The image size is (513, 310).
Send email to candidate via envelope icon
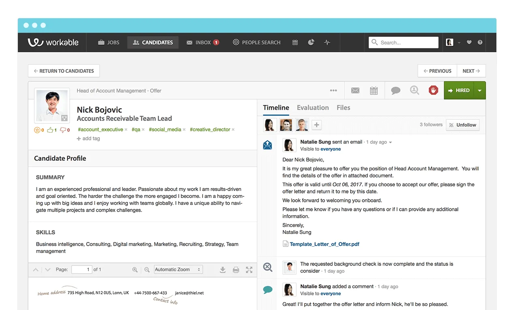pos(355,91)
